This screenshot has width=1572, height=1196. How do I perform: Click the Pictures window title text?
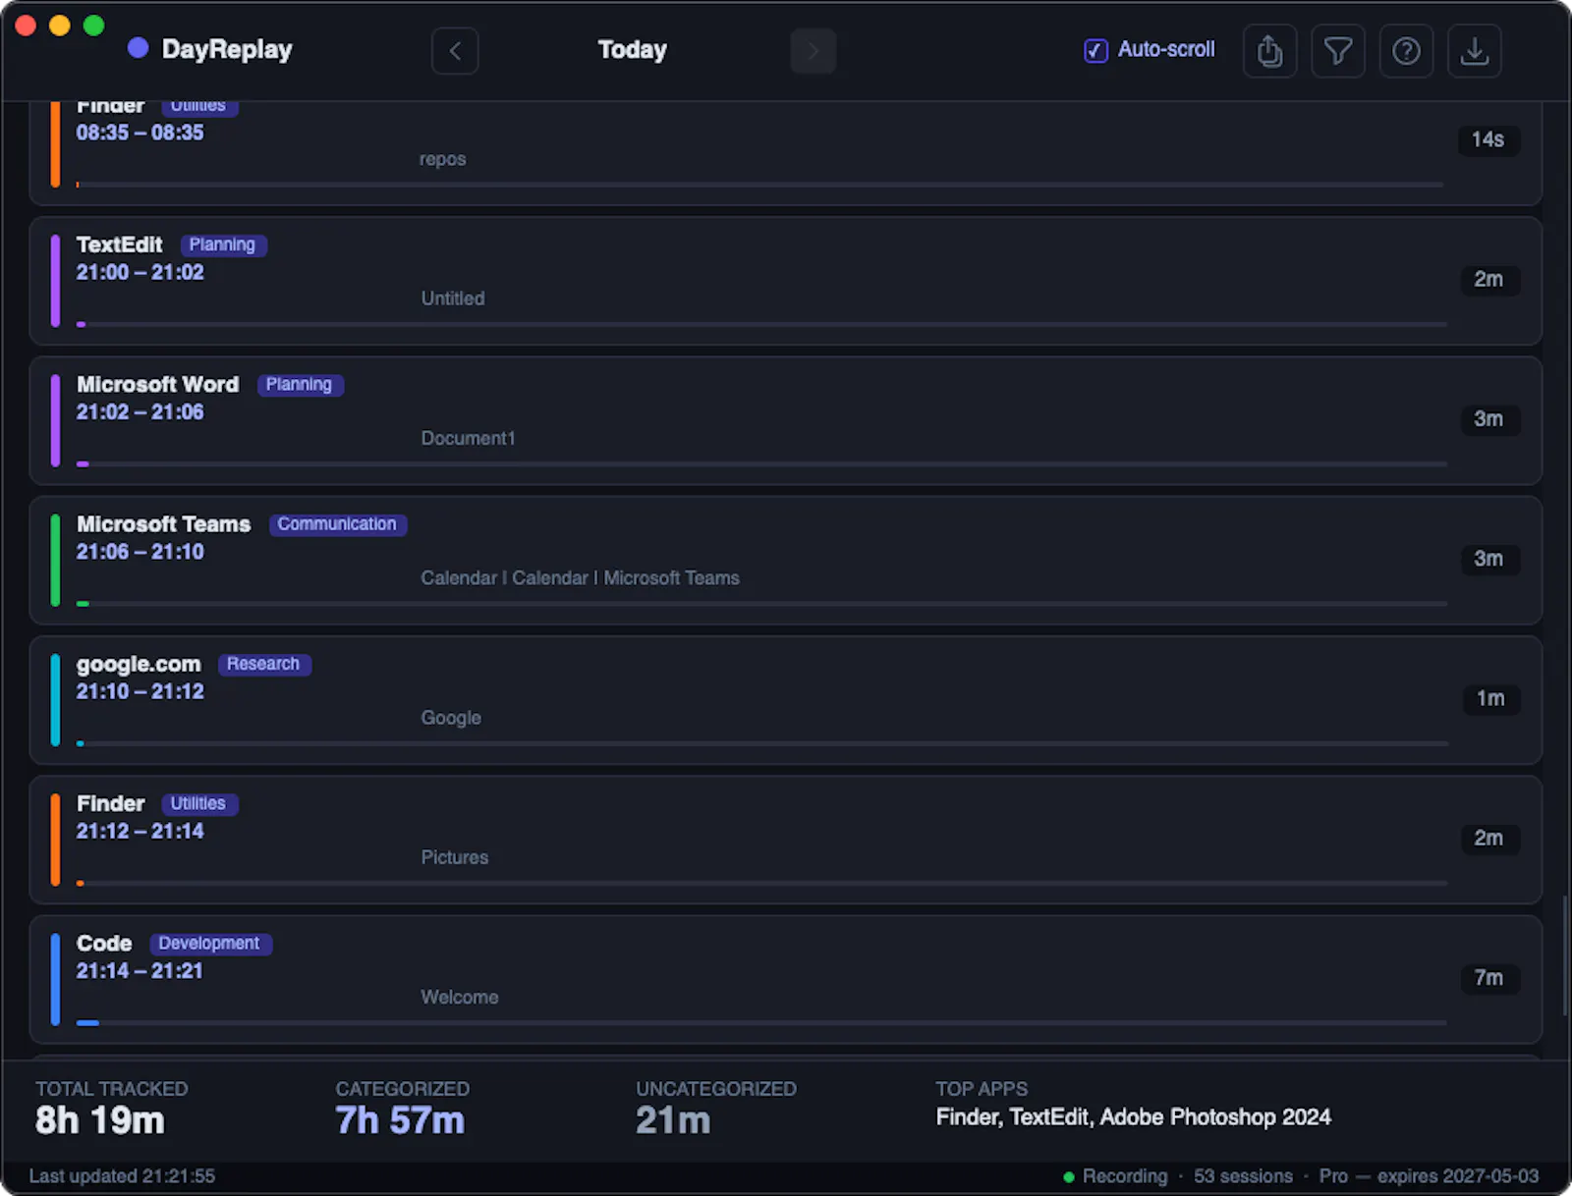pos(454,857)
